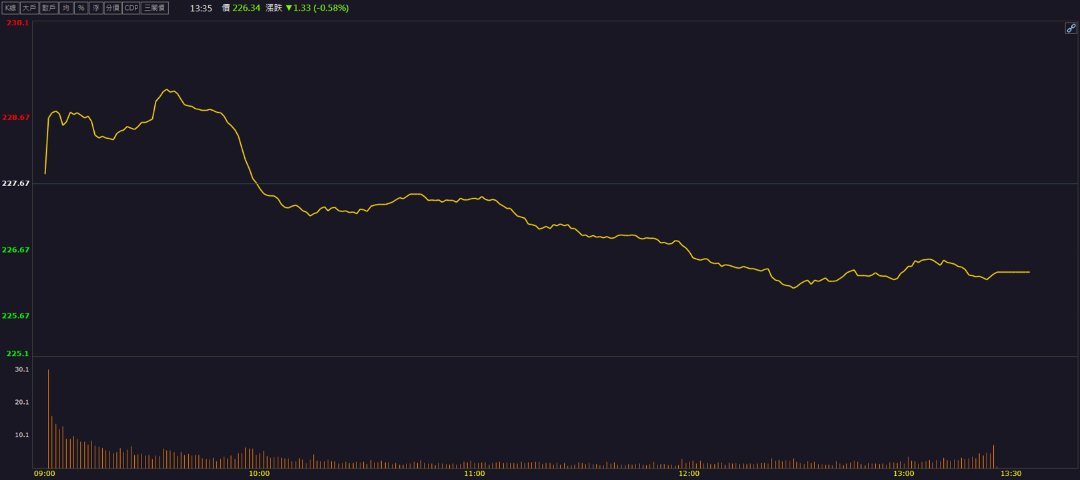This screenshot has width=1080, height=480.
Task: Select the 11:00 time axis marker
Action: pos(475,474)
